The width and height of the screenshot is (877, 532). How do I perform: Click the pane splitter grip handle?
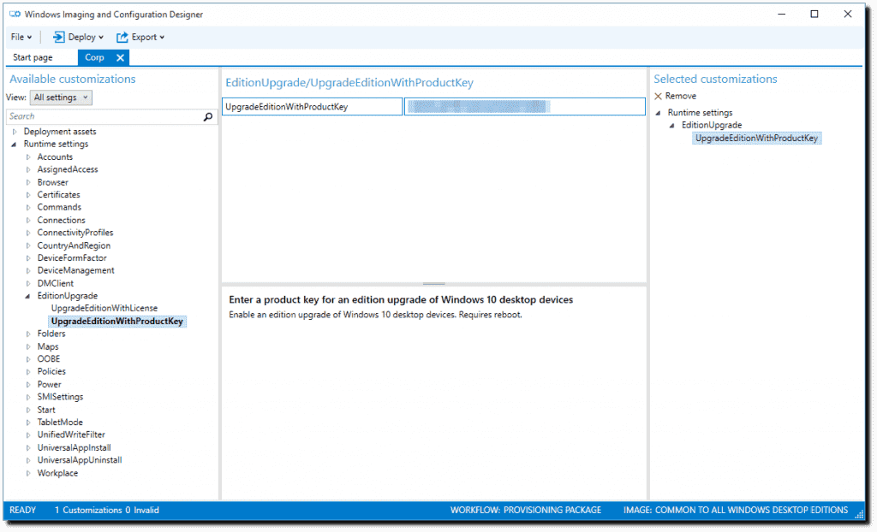[434, 284]
